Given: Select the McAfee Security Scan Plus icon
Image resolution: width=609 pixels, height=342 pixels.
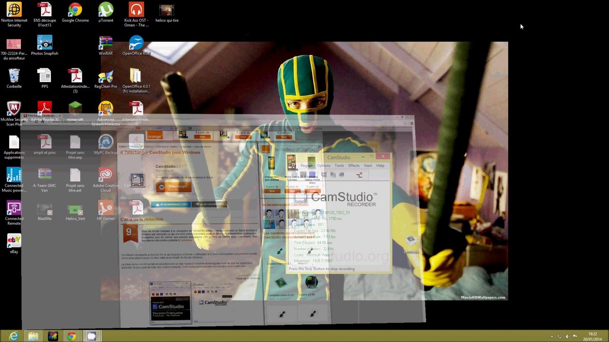Looking at the screenshot, I should (14, 114).
